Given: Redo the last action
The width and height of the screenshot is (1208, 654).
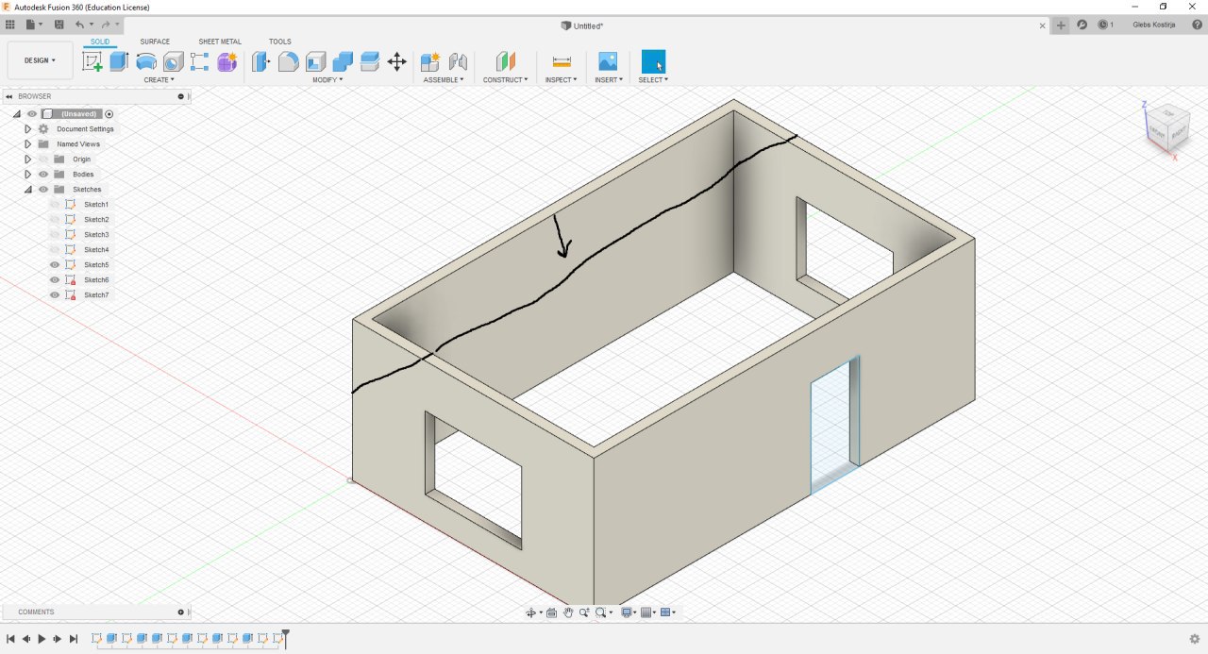Looking at the screenshot, I should pos(106,24).
